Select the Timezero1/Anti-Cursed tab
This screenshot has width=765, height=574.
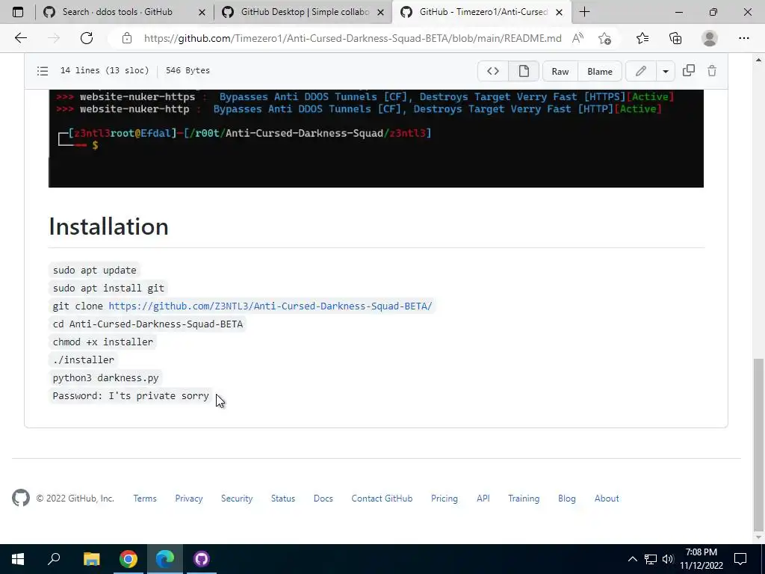point(481,12)
